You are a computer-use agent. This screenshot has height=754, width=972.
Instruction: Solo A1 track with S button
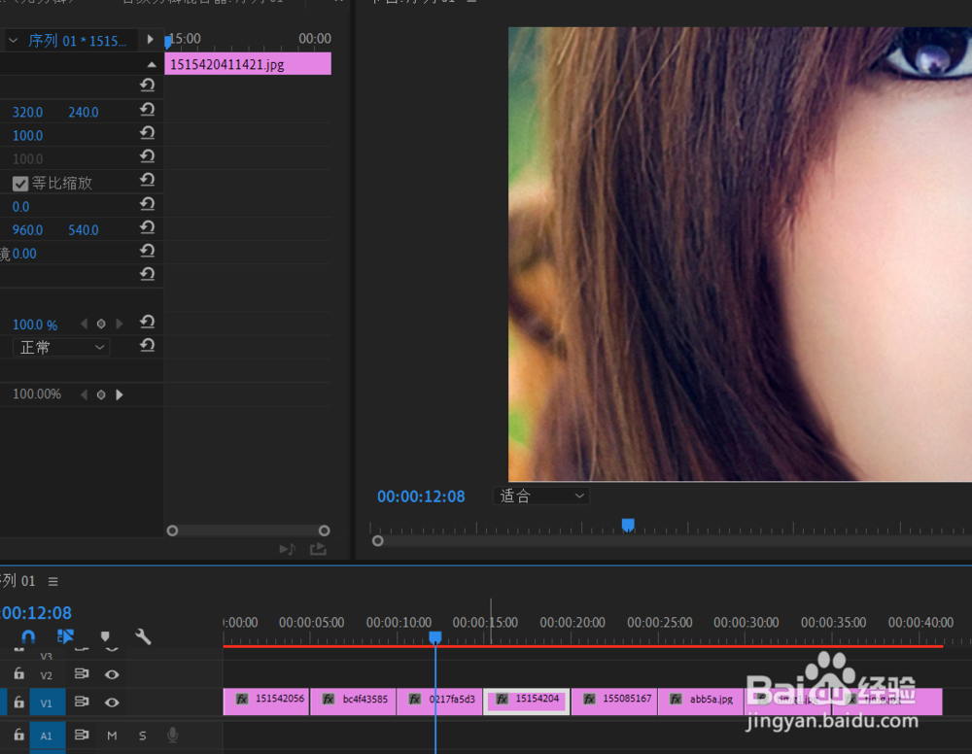point(143,736)
